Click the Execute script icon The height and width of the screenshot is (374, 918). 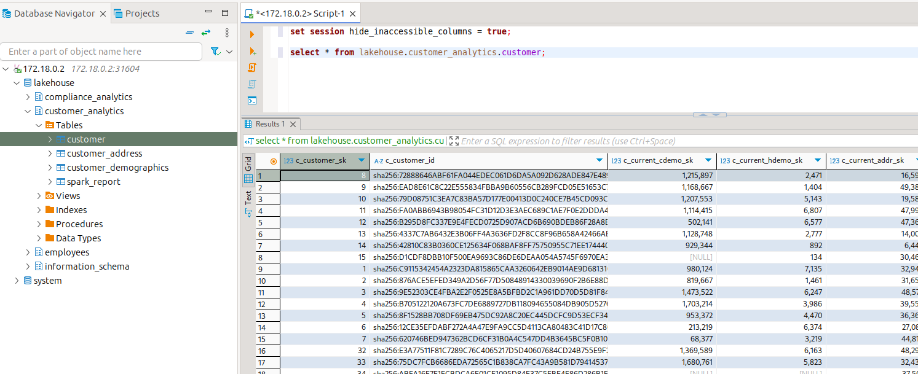(252, 68)
